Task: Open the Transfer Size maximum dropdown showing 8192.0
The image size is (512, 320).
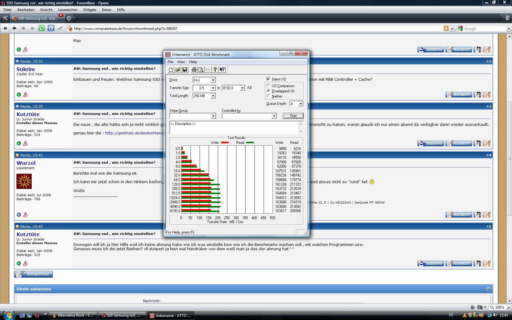Action: point(242,88)
